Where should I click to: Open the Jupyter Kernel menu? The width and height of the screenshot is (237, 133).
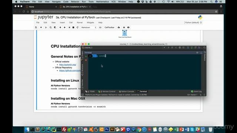pos(80,23)
